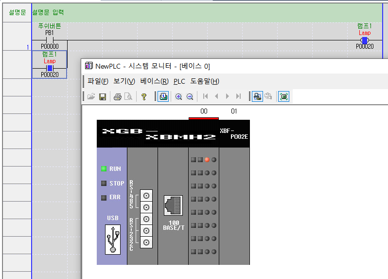Open the 베이스(R) menu
This screenshot has height=279, width=388.
point(154,81)
